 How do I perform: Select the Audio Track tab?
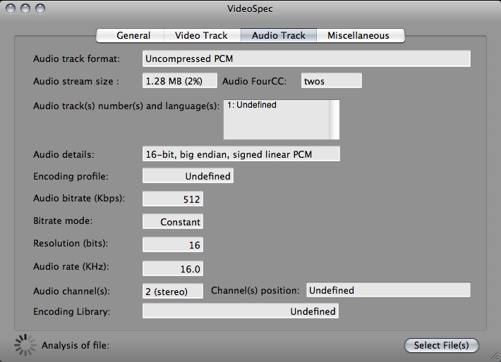(x=279, y=35)
